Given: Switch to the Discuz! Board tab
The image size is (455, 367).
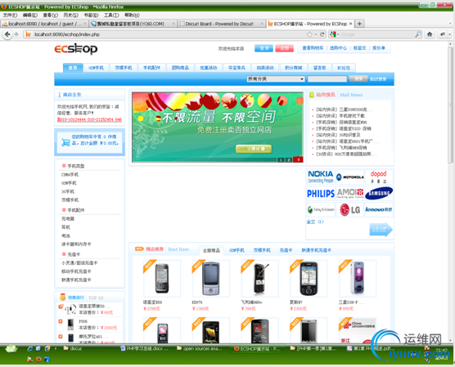Looking at the screenshot, I should (x=221, y=24).
